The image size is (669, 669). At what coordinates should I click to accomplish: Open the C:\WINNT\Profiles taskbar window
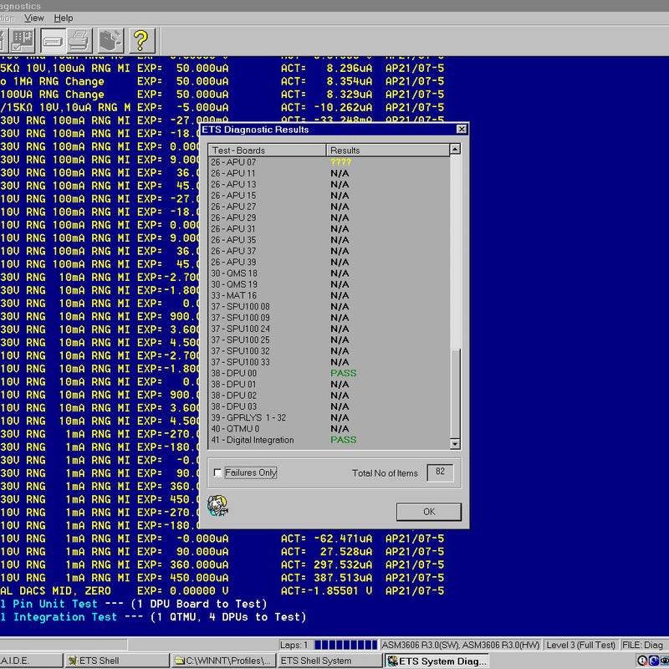223,661
